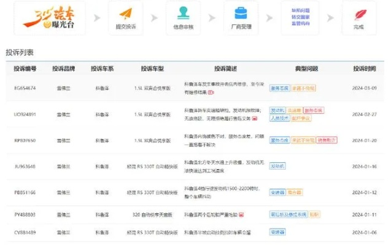Image resolution: width=391 pixels, height=245 pixels.
Task: Select complaint number PB851166
Action: click(x=25, y=192)
